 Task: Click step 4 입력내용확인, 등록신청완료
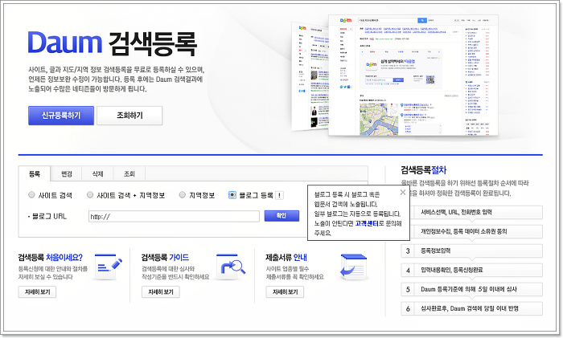(471, 271)
